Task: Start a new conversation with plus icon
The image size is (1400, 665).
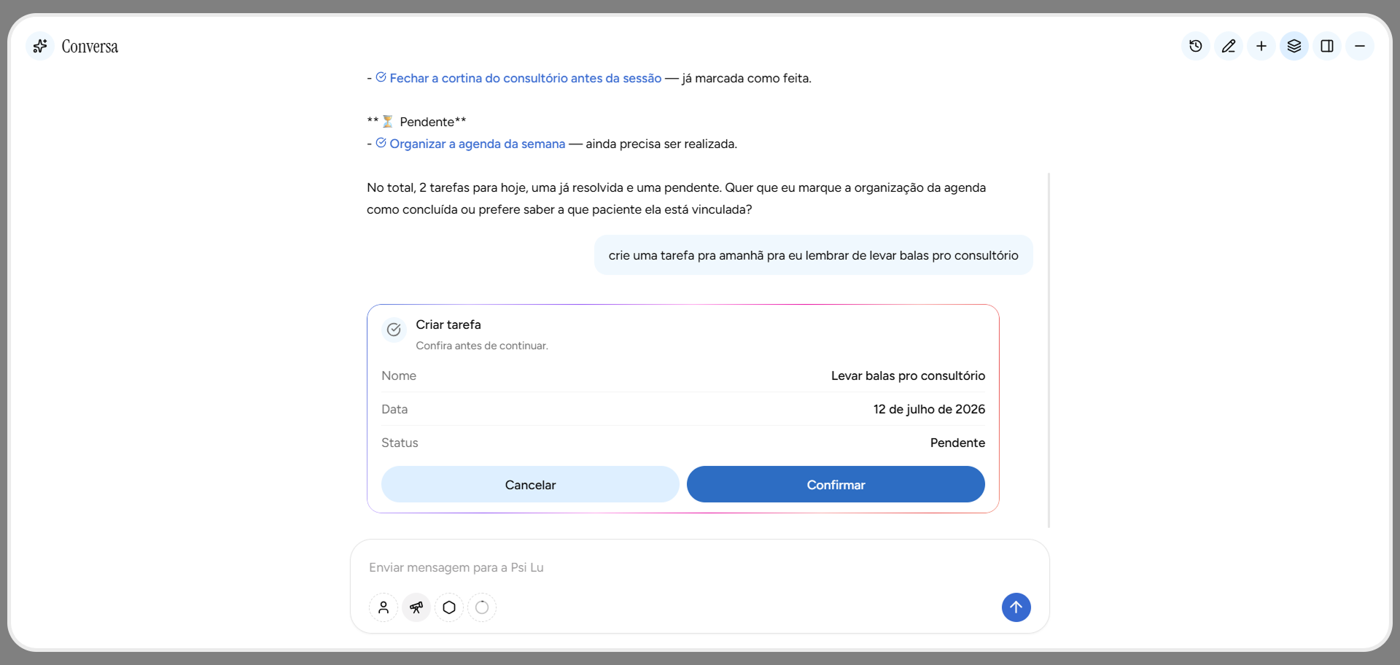Action: coord(1261,46)
